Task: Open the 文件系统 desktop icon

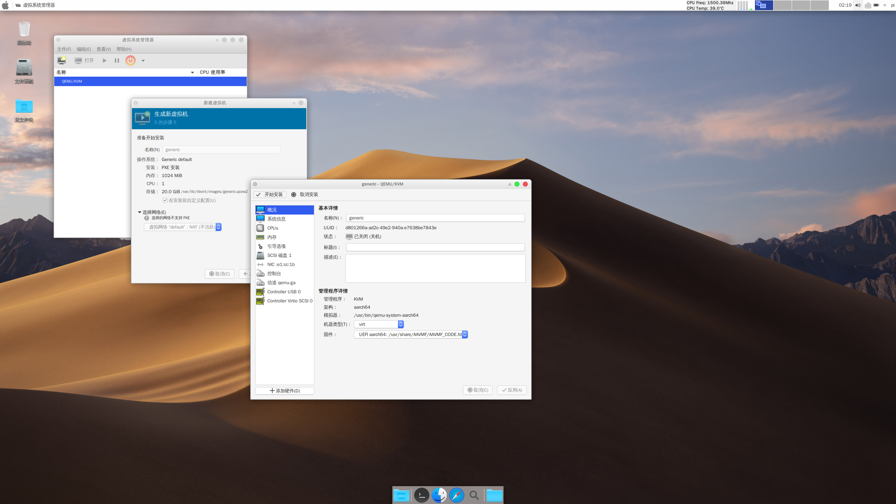Action: click(24, 72)
